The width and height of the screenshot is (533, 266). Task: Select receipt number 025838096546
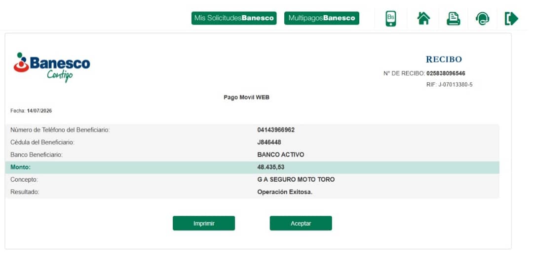(x=446, y=73)
